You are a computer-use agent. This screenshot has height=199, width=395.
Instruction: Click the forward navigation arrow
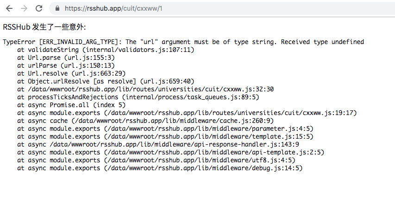[24, 8]
